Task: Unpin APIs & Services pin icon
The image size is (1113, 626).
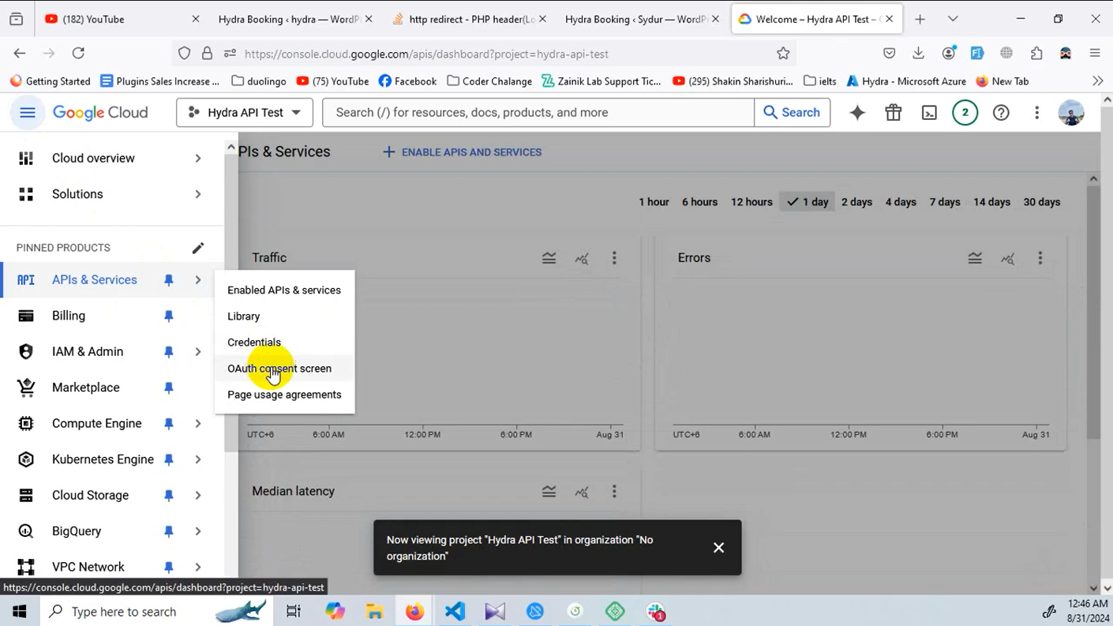Action: (x=168, y=280)
